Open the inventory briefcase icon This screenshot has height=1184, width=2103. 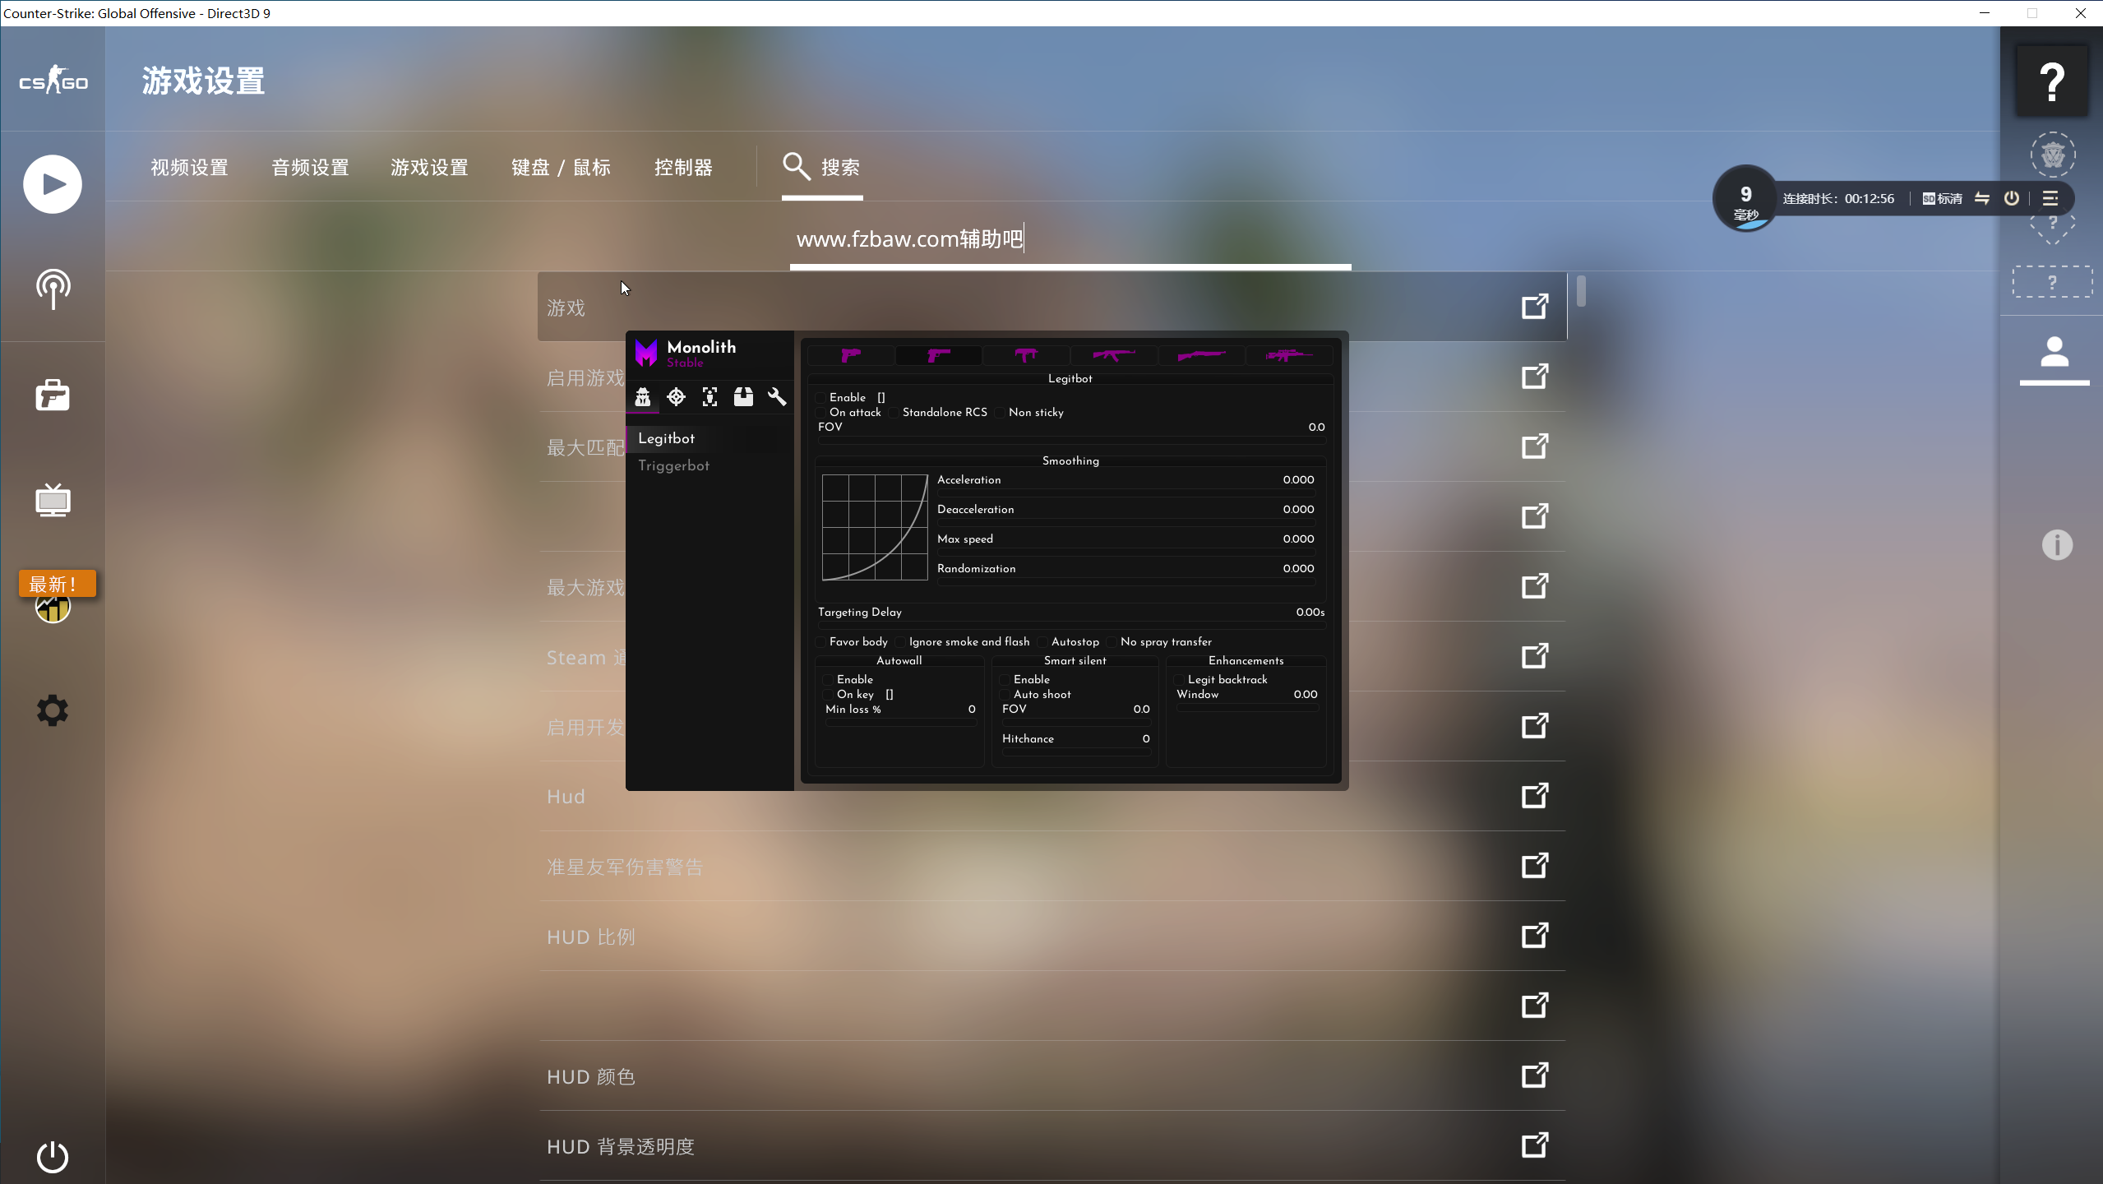tap(53, 395)
